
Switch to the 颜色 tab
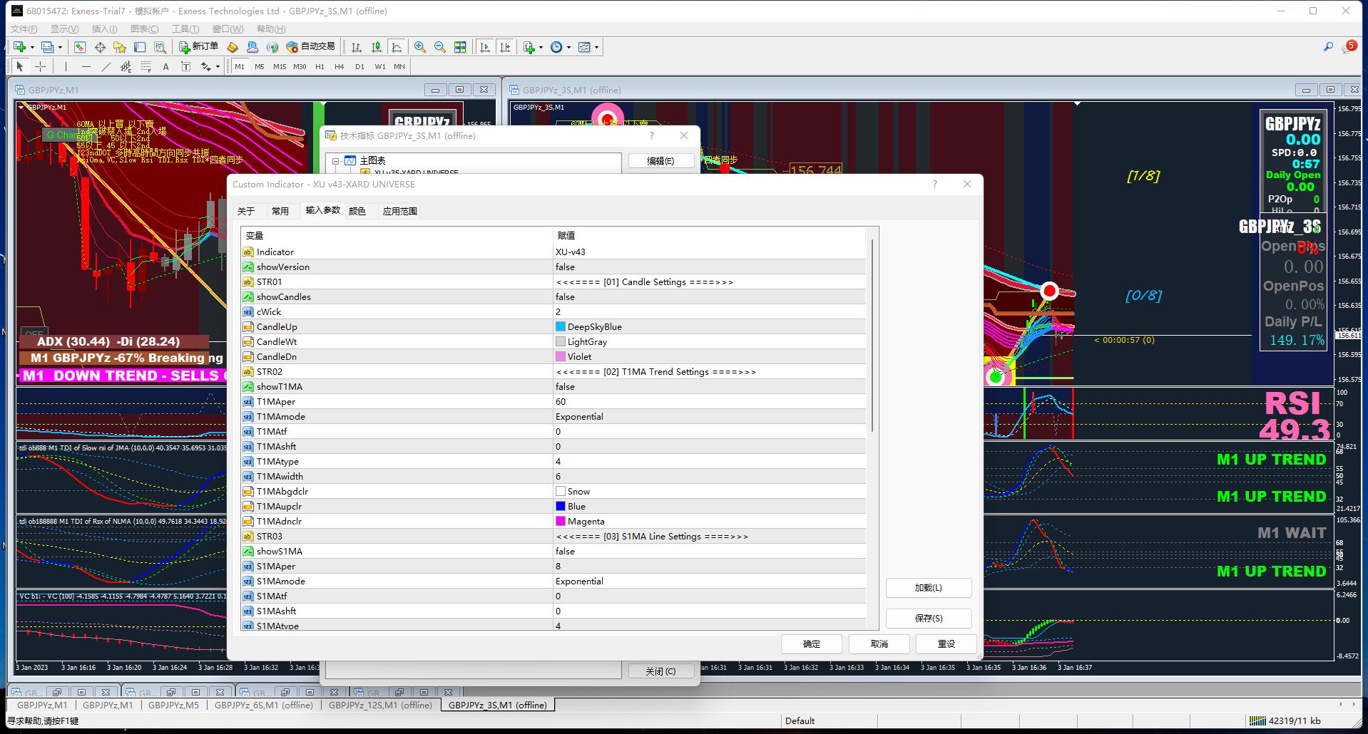tap(357, 211)
